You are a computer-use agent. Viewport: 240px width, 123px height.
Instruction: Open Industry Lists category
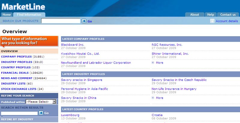click(x=13, y=83)
